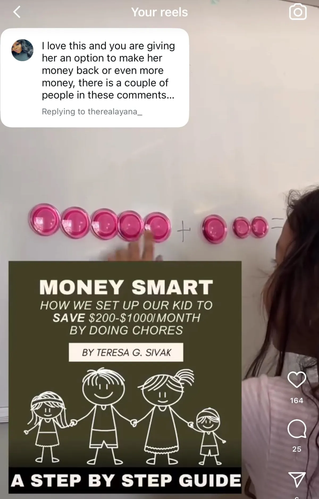Open the camera icon at top right
The width and height of the screenshot is (319, 499).
click(x=298, y=12)
